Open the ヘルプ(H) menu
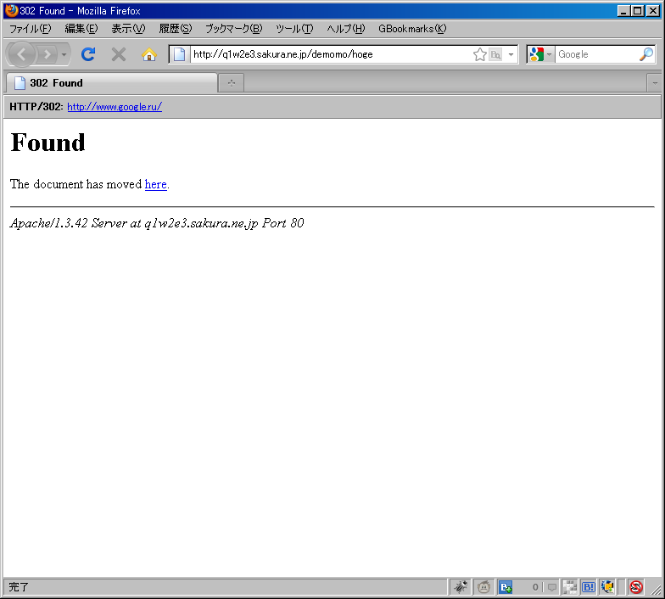The width and height of the screenshot is (665, 599). pos(346,29)
